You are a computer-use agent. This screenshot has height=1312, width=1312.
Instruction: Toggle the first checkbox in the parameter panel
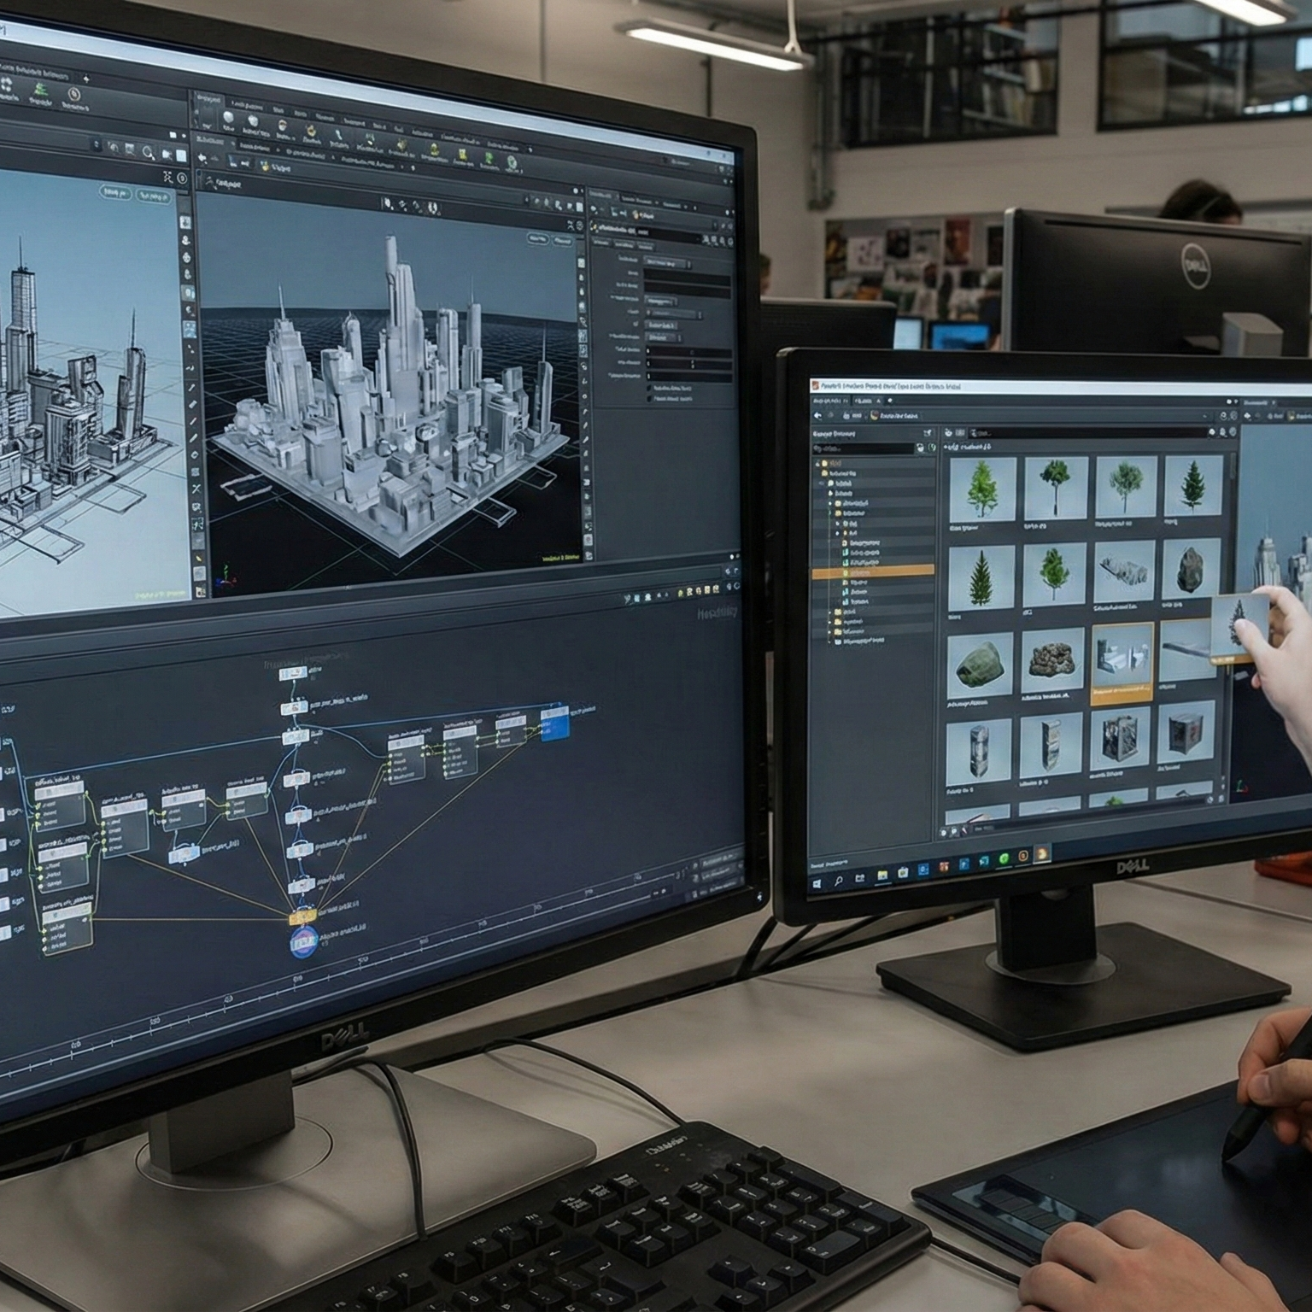pos(649,388)
